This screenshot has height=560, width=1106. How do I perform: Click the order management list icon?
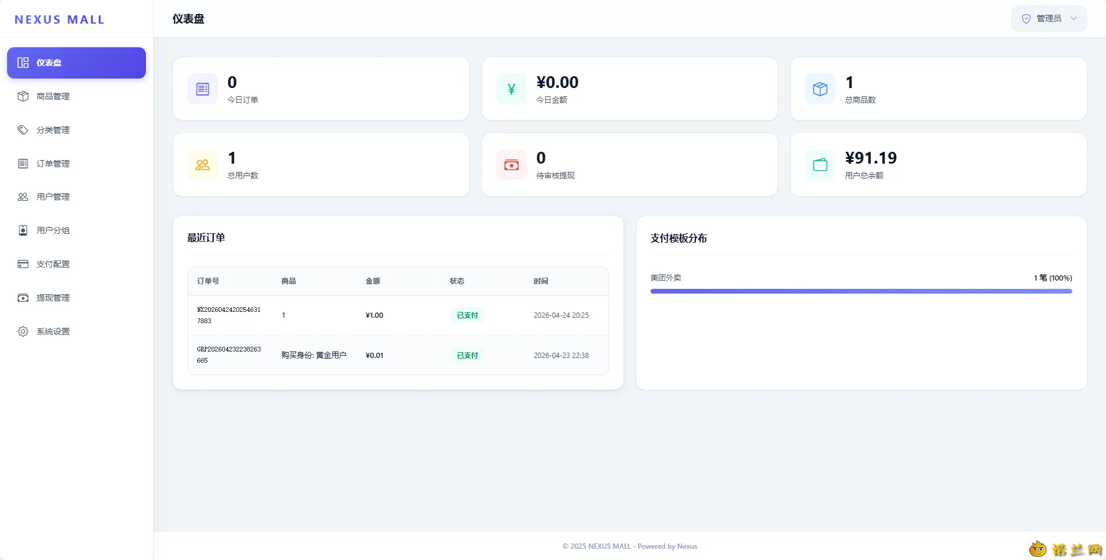(x=23, y=164)
